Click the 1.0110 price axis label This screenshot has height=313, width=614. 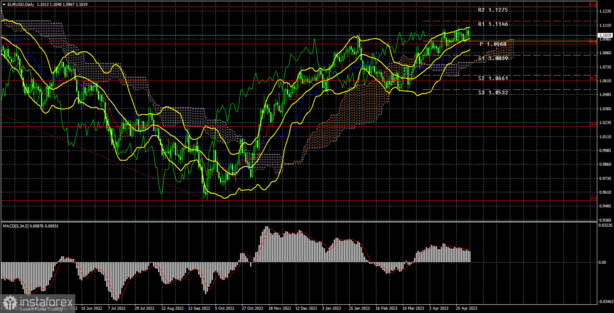pyautogui.click(x=604, y=136)
